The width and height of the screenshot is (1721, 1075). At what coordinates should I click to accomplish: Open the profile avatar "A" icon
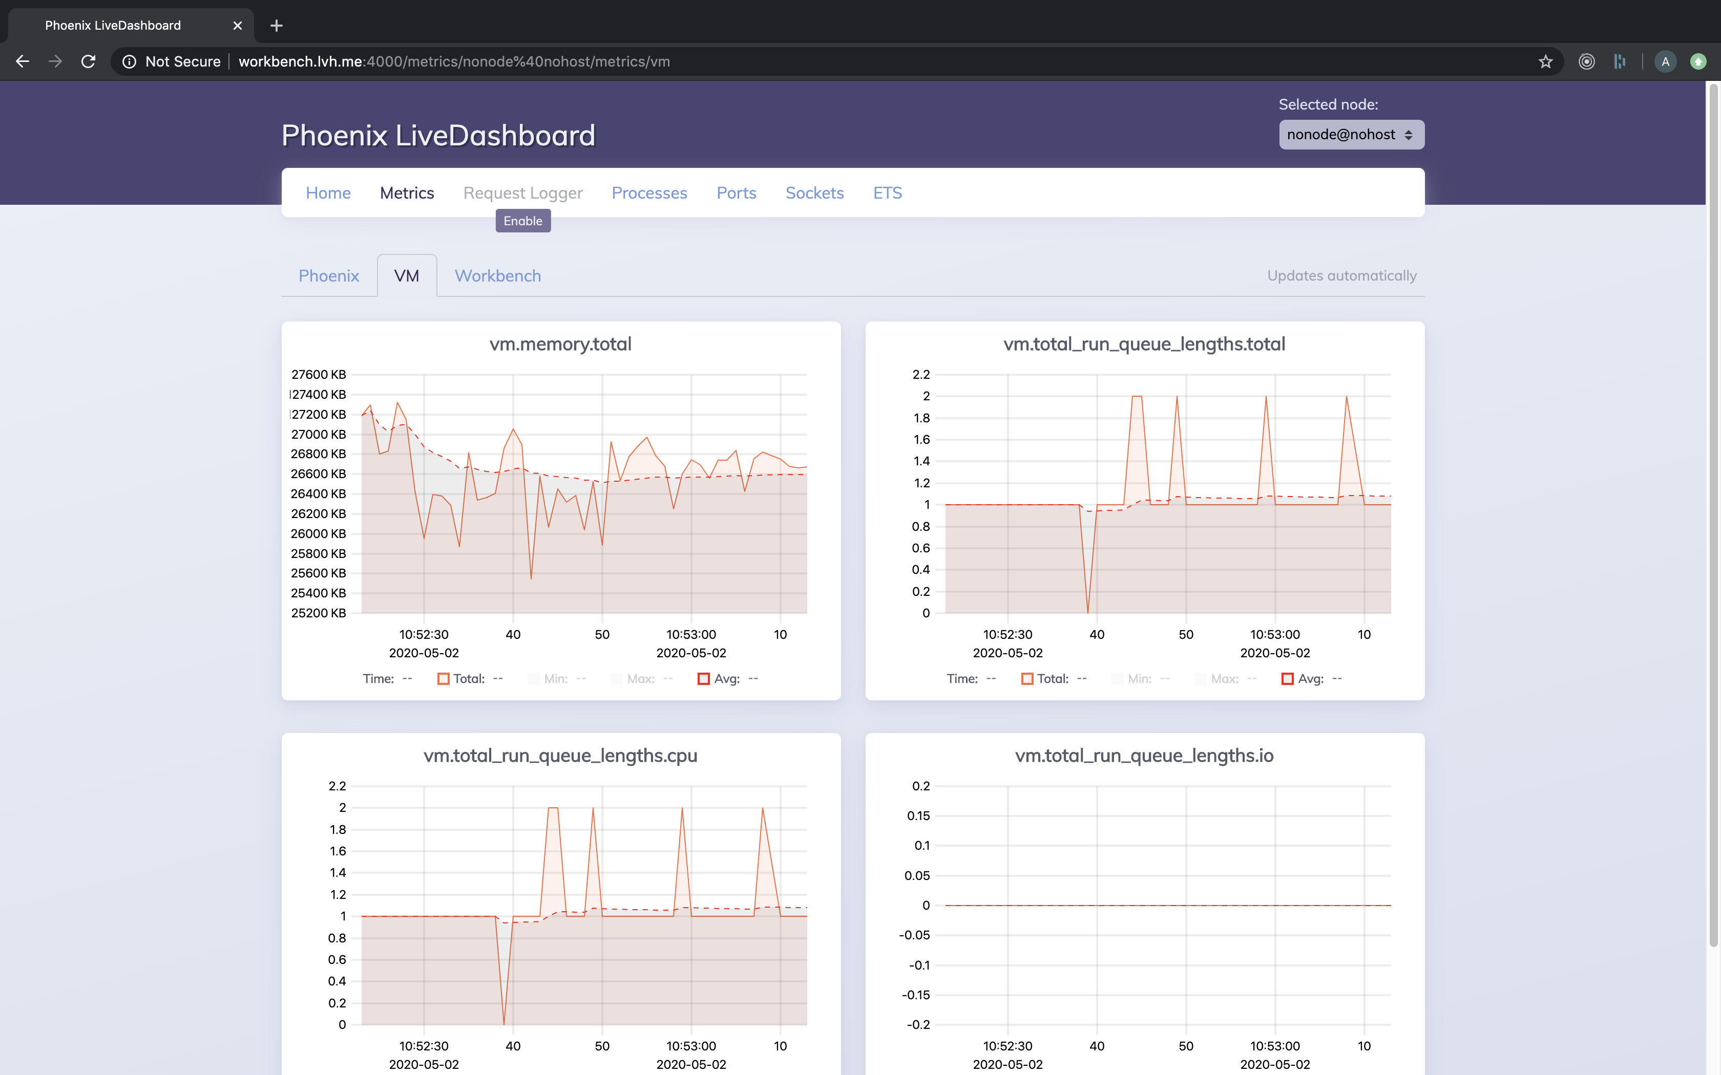tap(1665, 62)
